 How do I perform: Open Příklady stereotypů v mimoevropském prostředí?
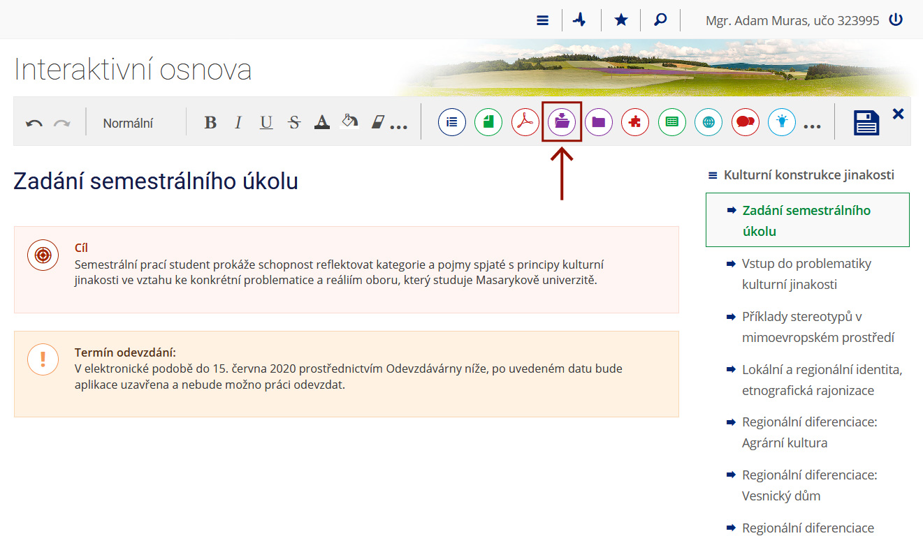[818, 327]
